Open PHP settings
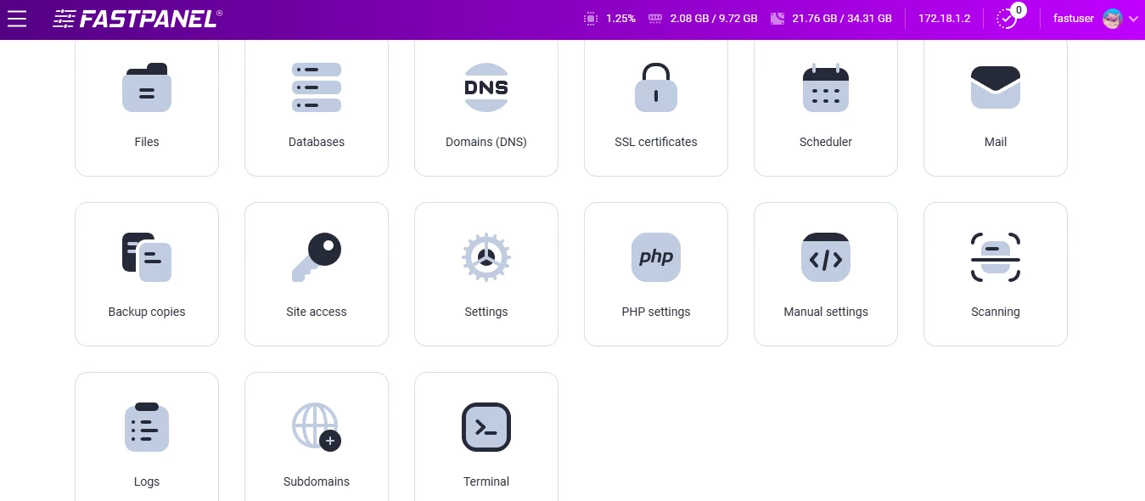The width and height of the screenshot is (1145, 501). 655,272
